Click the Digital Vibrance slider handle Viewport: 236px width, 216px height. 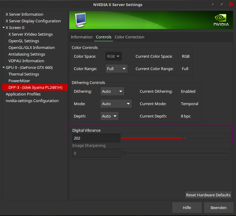185,138
